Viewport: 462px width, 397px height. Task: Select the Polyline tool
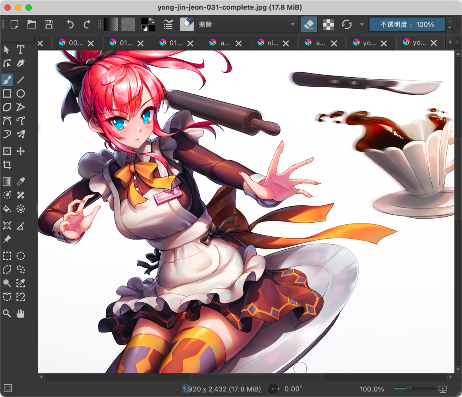click(20, 107)
